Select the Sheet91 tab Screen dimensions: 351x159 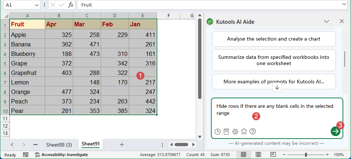[90, 144]
